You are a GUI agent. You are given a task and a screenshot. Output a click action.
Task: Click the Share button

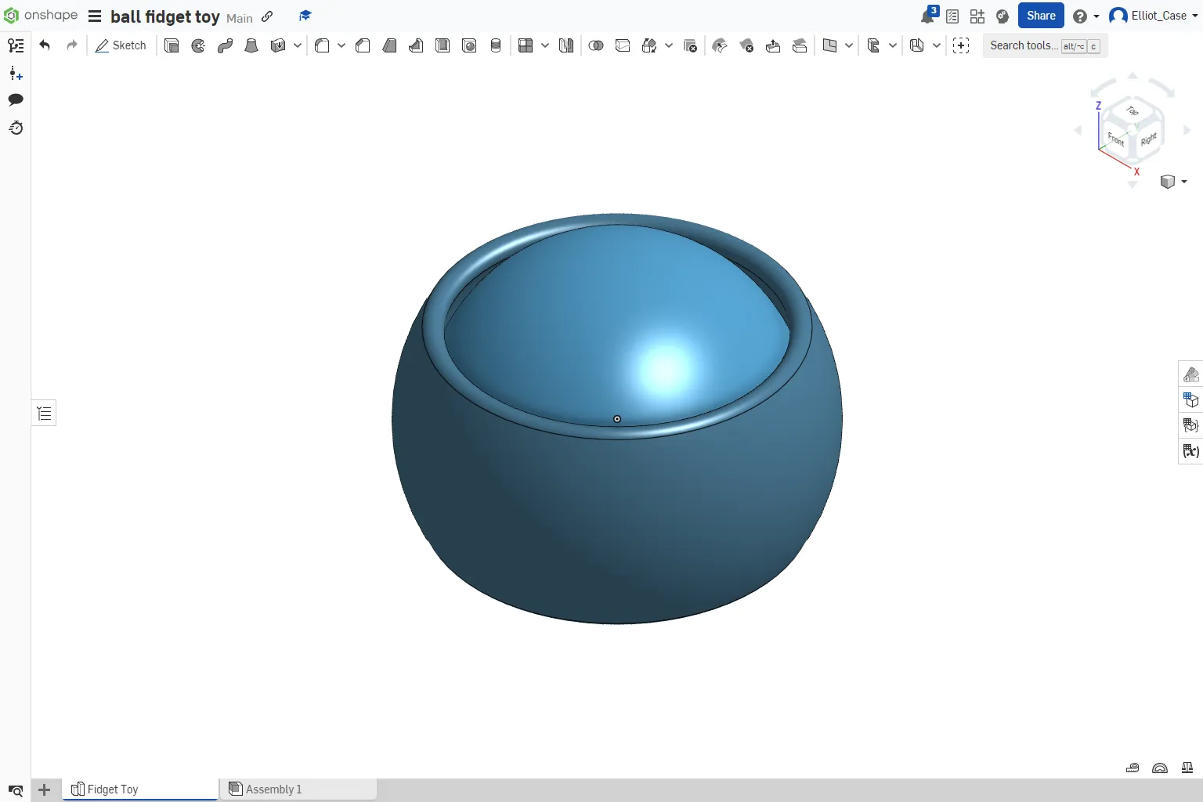point(1041,16)
